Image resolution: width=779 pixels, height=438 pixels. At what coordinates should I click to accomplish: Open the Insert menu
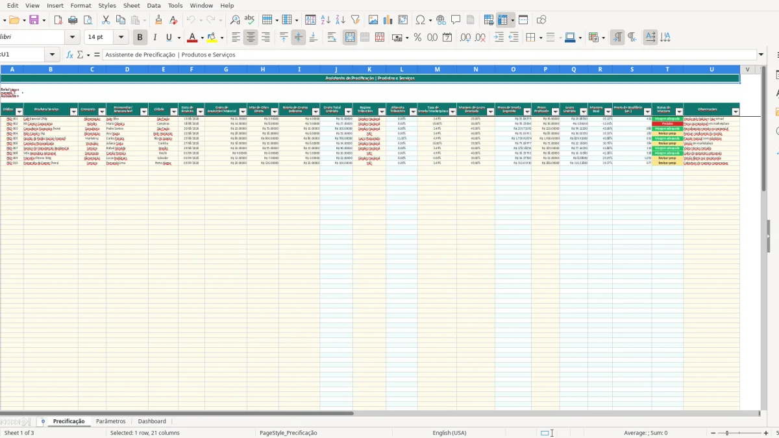coord(55,5)
